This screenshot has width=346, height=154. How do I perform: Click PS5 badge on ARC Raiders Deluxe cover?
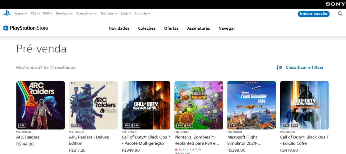[x=75, y=126]
